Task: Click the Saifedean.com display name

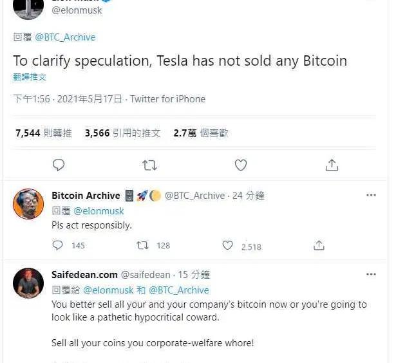Action: click(x=84, y=275)
